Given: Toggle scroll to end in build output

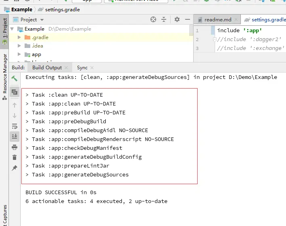Looking at the screenshot, I should 15,137.
